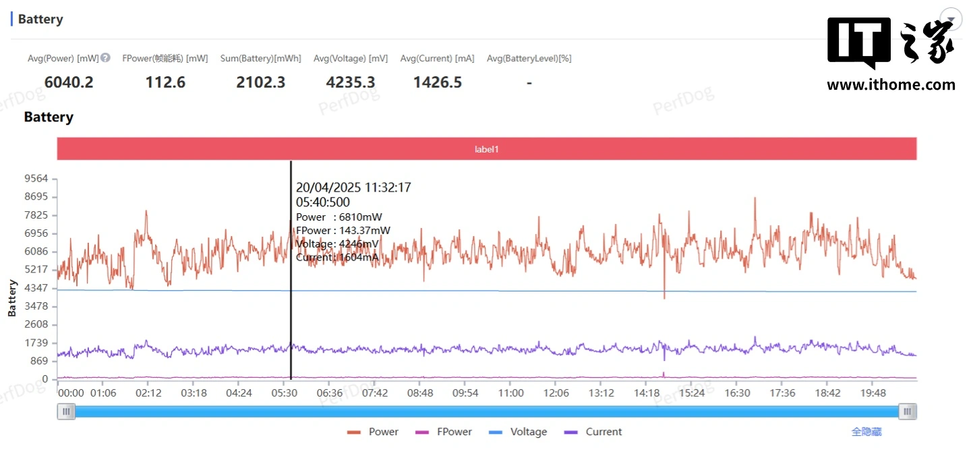Expand the top-right panel dropdown arrow
Screen dimensions: 971x452
951,19
